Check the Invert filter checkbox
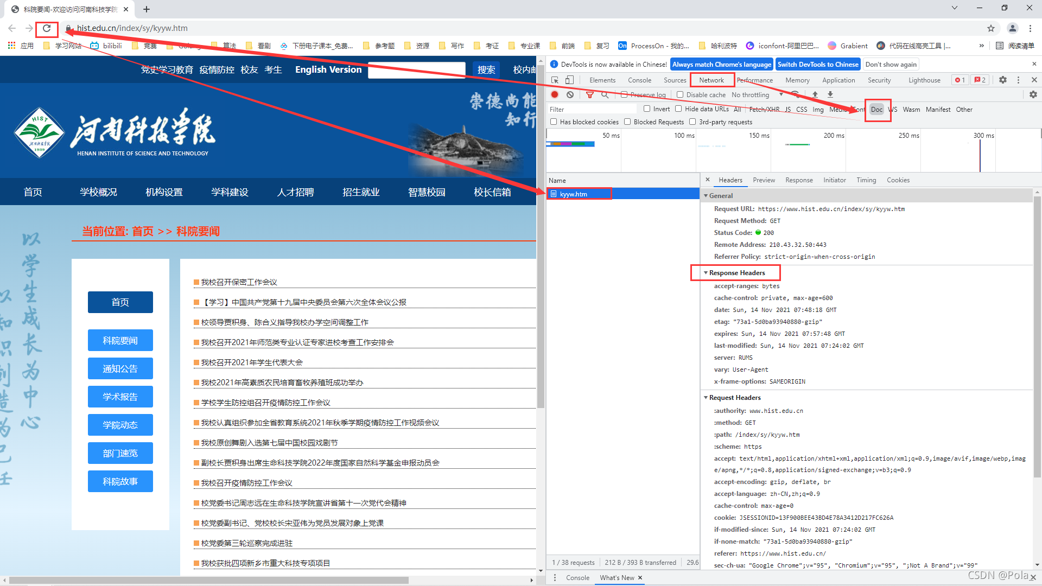This screenshot has height=586, width=1042. click(647, 109)
